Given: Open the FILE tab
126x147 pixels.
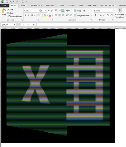Looking at the screenshot, I should [x=4, y=6].
